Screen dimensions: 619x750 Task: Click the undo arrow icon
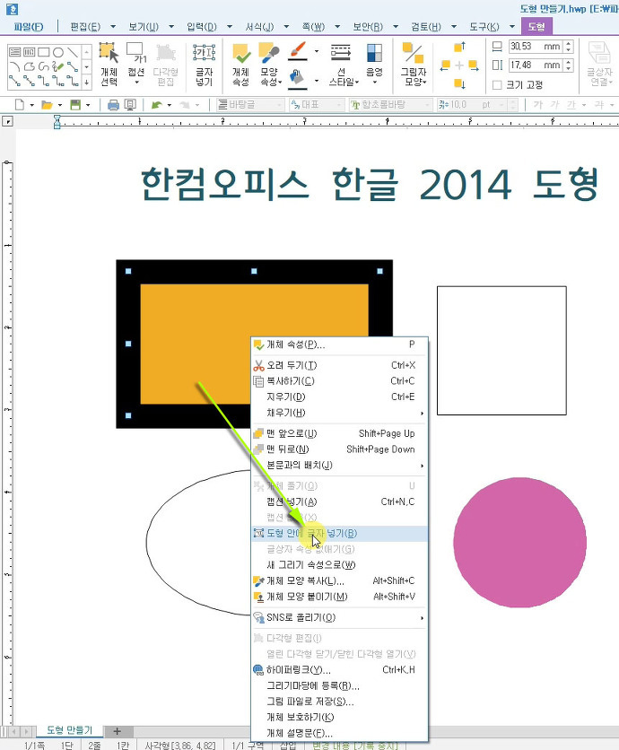(156, 104)
